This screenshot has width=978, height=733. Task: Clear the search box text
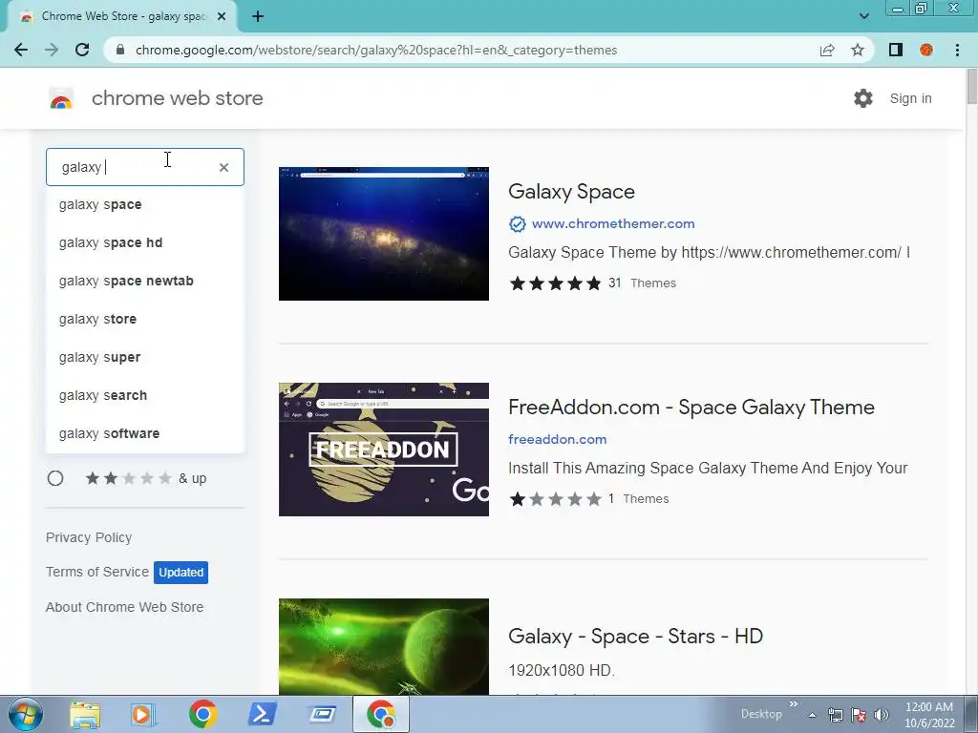223,167
